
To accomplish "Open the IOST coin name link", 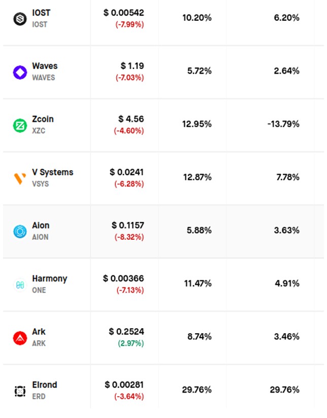I will [41, 13].
